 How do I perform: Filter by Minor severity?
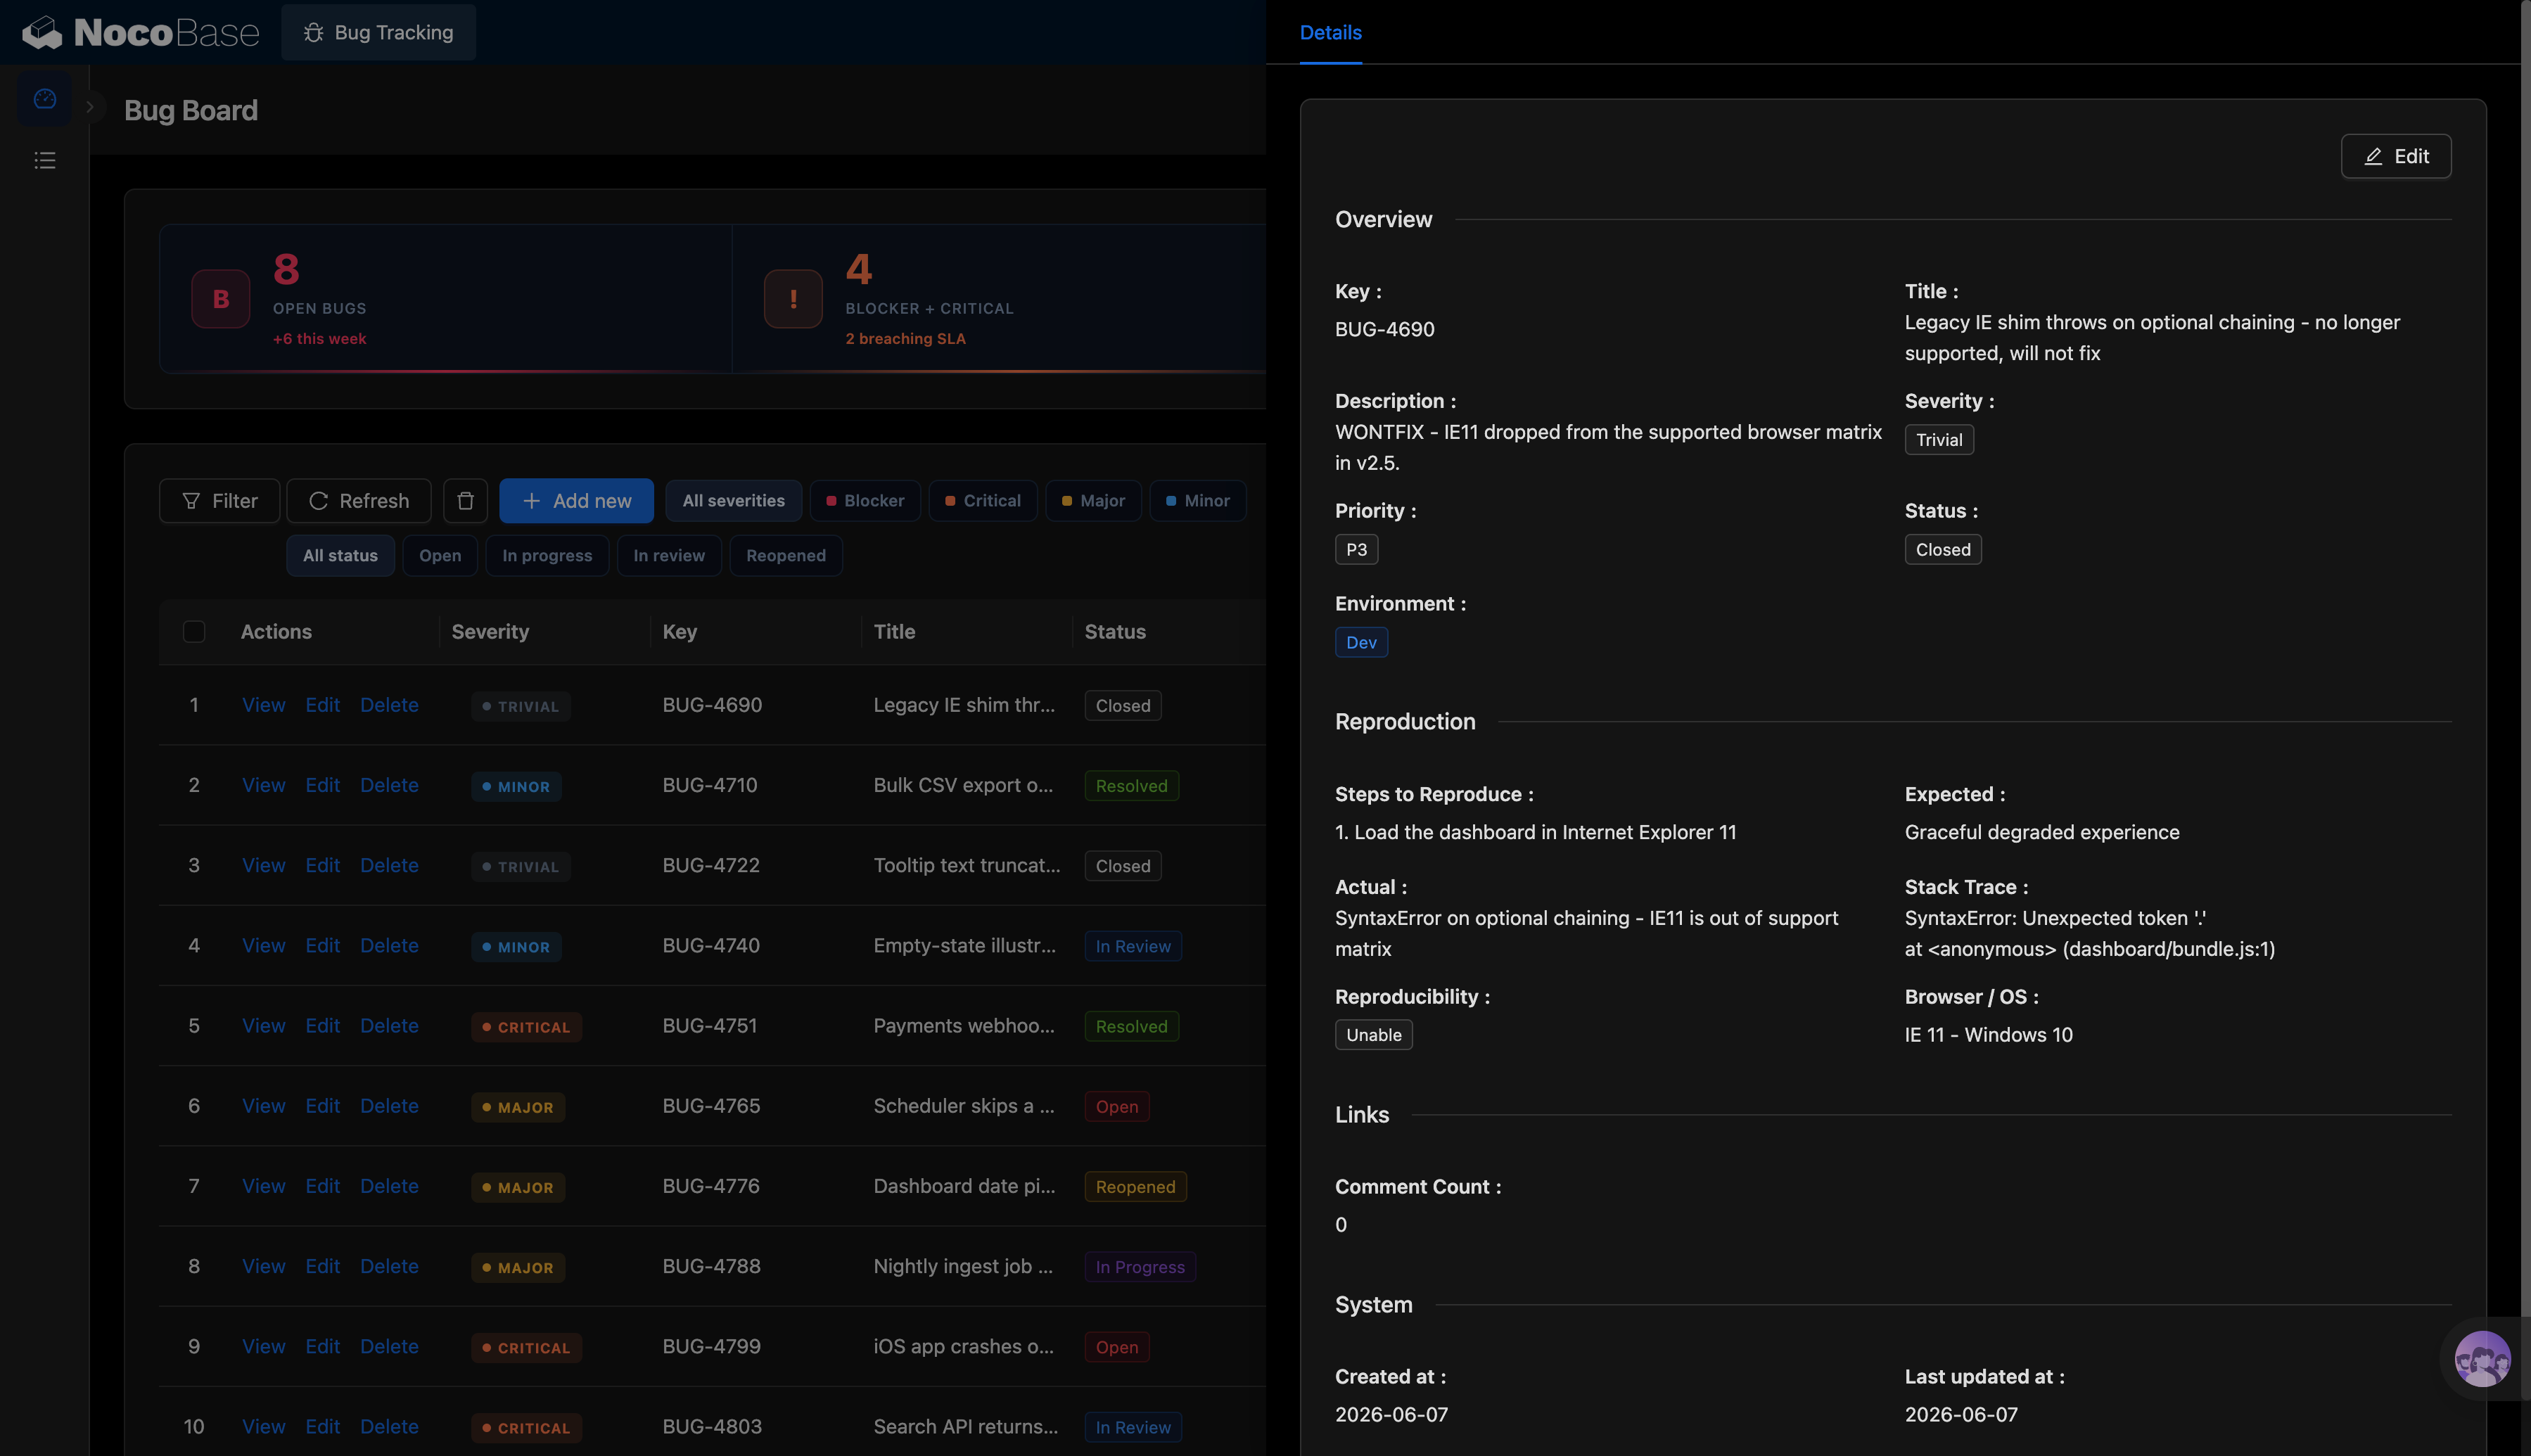(1197, 501)
